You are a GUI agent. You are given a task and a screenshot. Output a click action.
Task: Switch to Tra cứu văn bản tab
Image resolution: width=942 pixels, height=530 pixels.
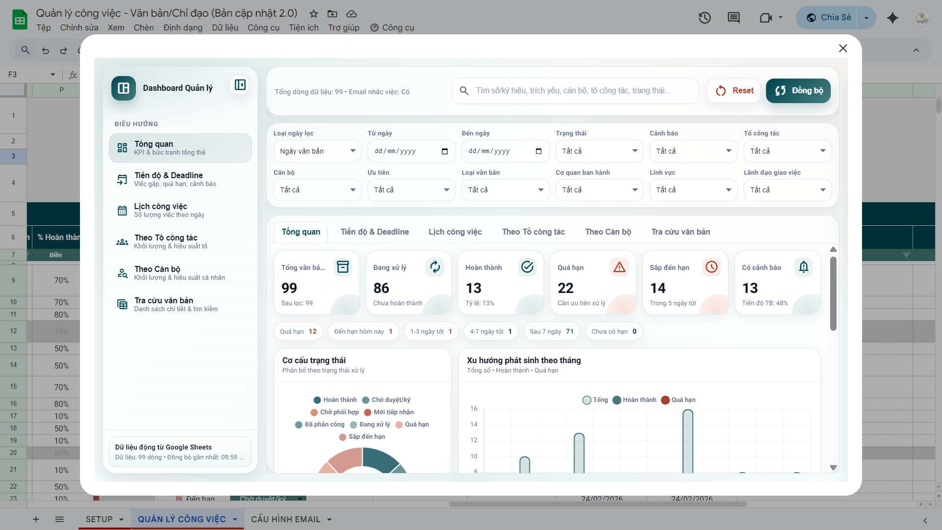[680, 232]
